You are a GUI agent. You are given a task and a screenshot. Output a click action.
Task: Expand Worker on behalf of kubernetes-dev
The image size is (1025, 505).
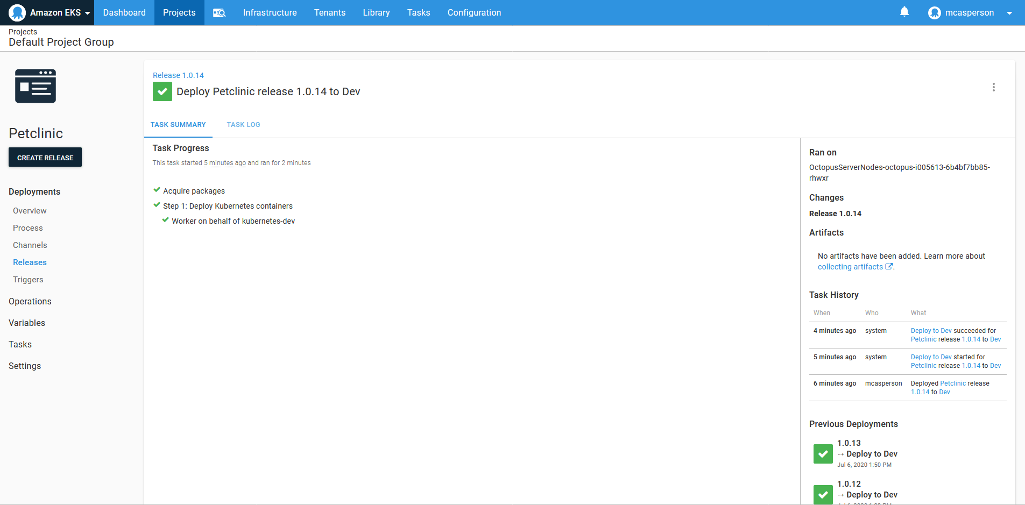coord(233,221)
